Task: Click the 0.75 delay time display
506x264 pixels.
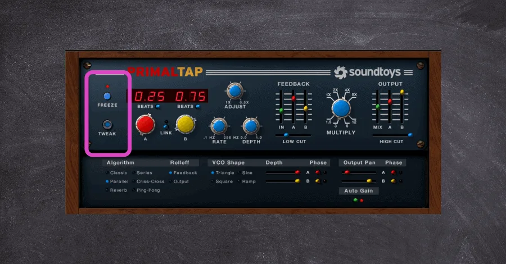Action: coord(190,96)
